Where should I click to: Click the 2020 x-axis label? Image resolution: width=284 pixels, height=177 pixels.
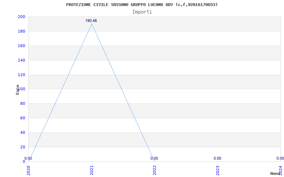[x=29, y=170]
